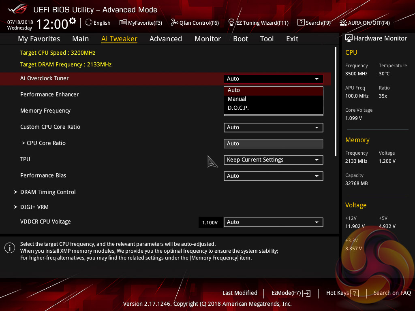
Task: Click the 12:00 clock display
Action: pyautogui.click(x=52, y=24)
